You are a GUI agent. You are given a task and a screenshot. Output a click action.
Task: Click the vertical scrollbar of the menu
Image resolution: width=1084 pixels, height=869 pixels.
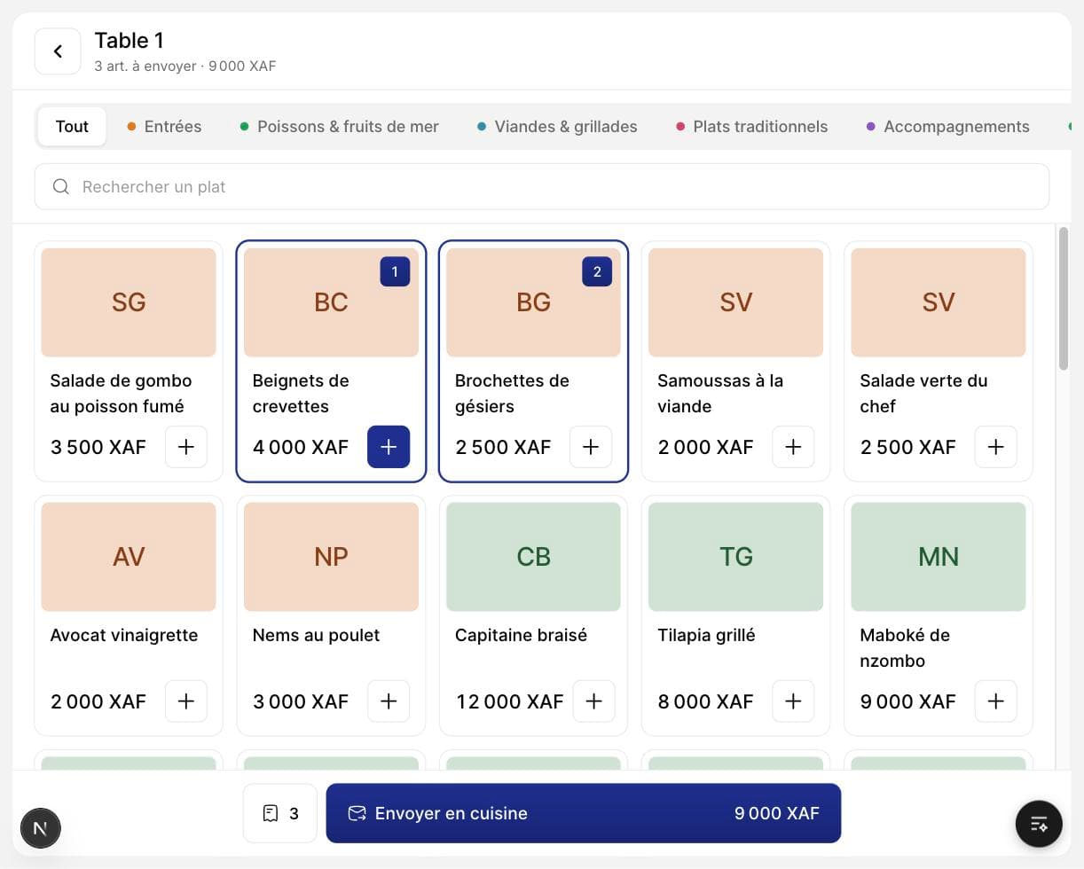pyautogui.click(x=1064, y=299)
